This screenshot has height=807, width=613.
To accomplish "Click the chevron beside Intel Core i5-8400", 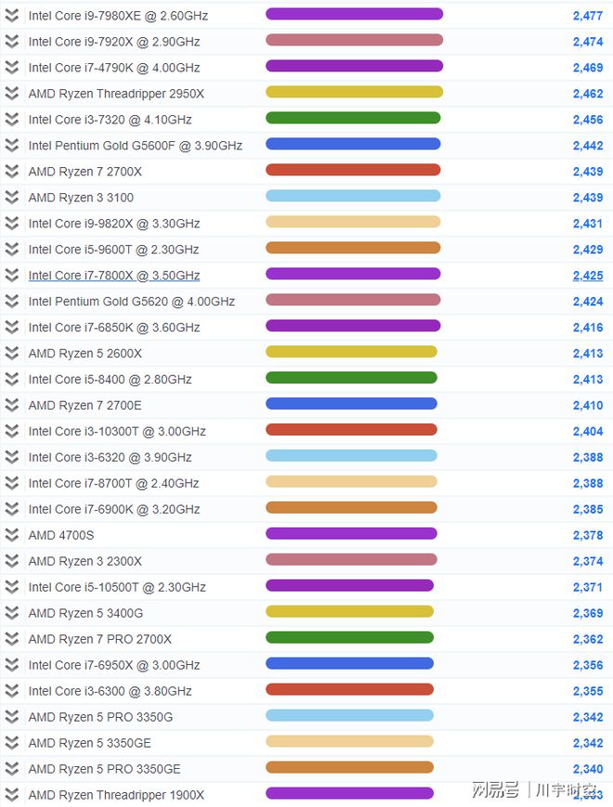I will 11,380.
